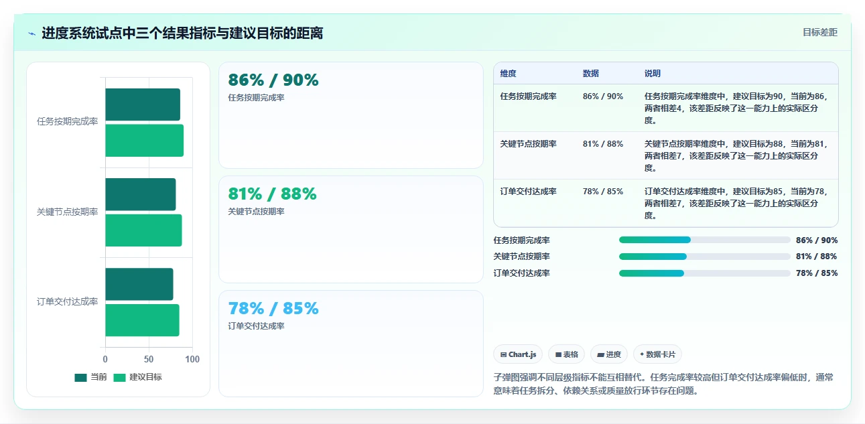
Task: Click 关键节点按期率 chart axis label
Action: click(x=67, y=212)
